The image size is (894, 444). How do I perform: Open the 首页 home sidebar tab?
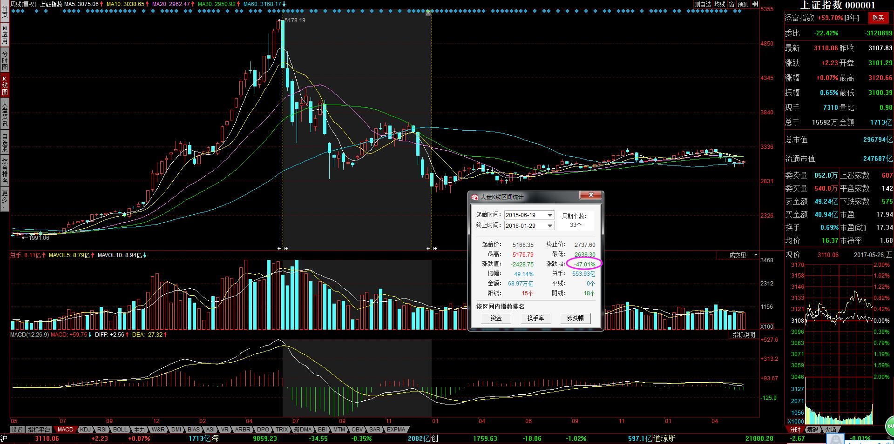[5, 12]
